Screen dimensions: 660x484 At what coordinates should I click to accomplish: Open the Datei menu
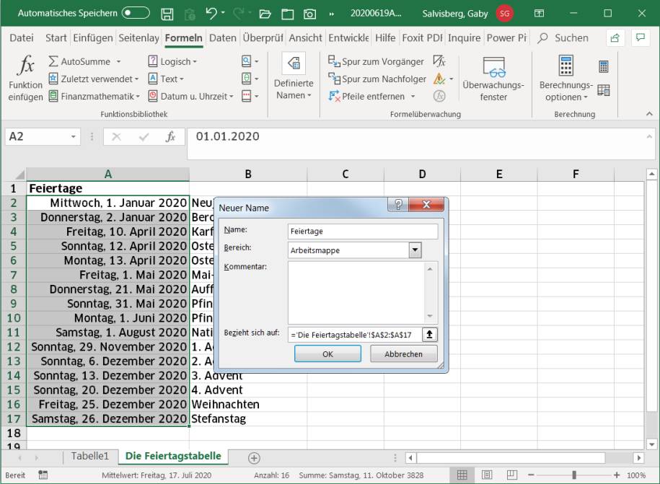pos(22,38)
